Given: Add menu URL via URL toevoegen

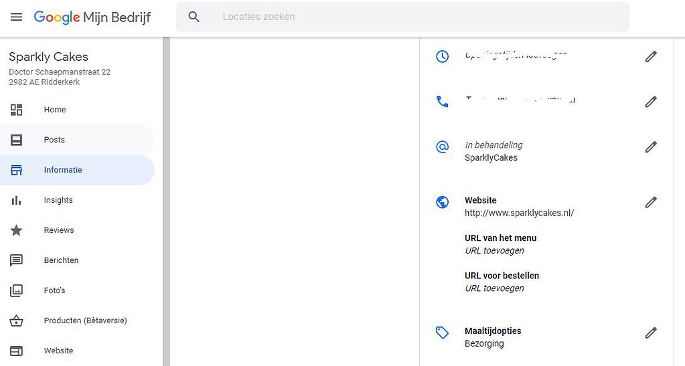Looking at the screenshot, I should click(x=494, y=251).
